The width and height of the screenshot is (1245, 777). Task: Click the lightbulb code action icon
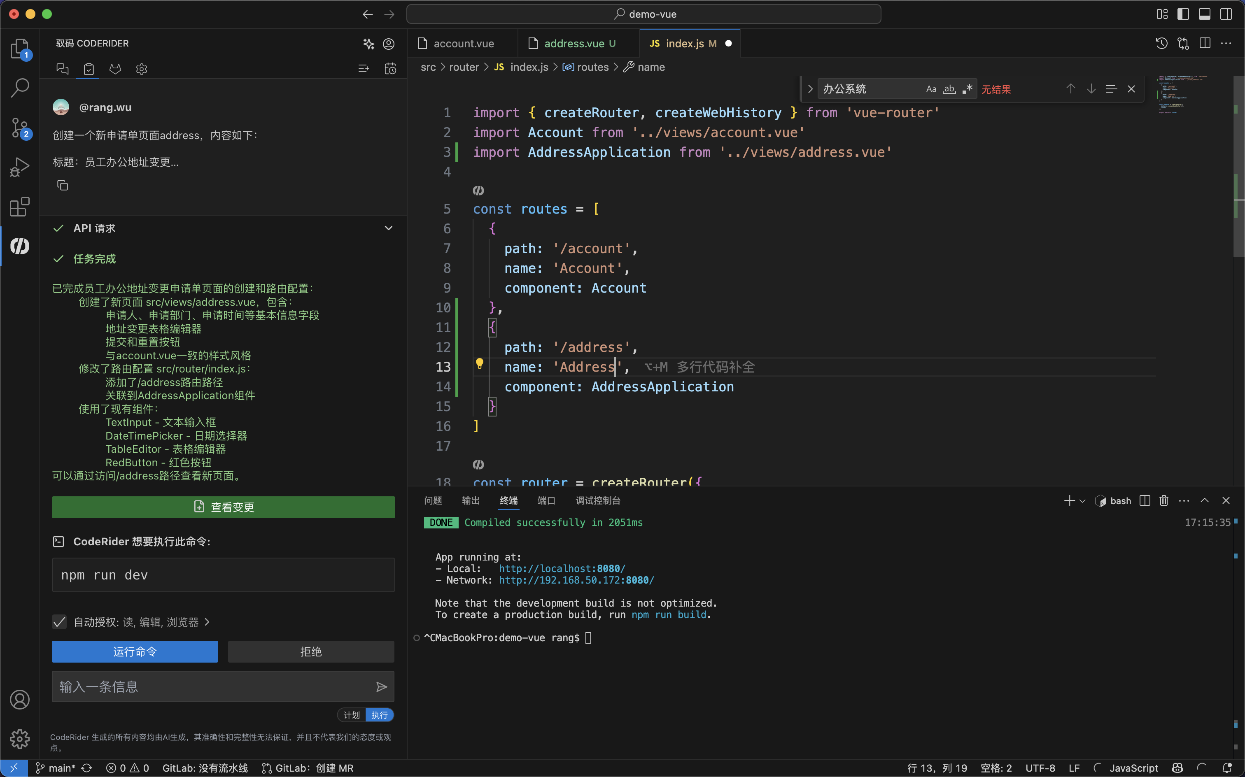pos(479,364)
